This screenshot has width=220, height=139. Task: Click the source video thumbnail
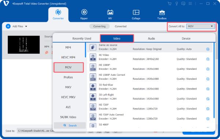24,45
